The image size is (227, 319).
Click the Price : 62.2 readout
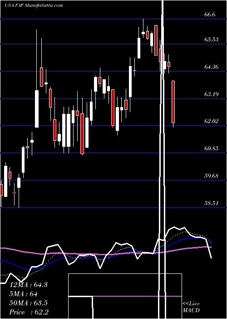pyautogui.click(x=29, y=312)
